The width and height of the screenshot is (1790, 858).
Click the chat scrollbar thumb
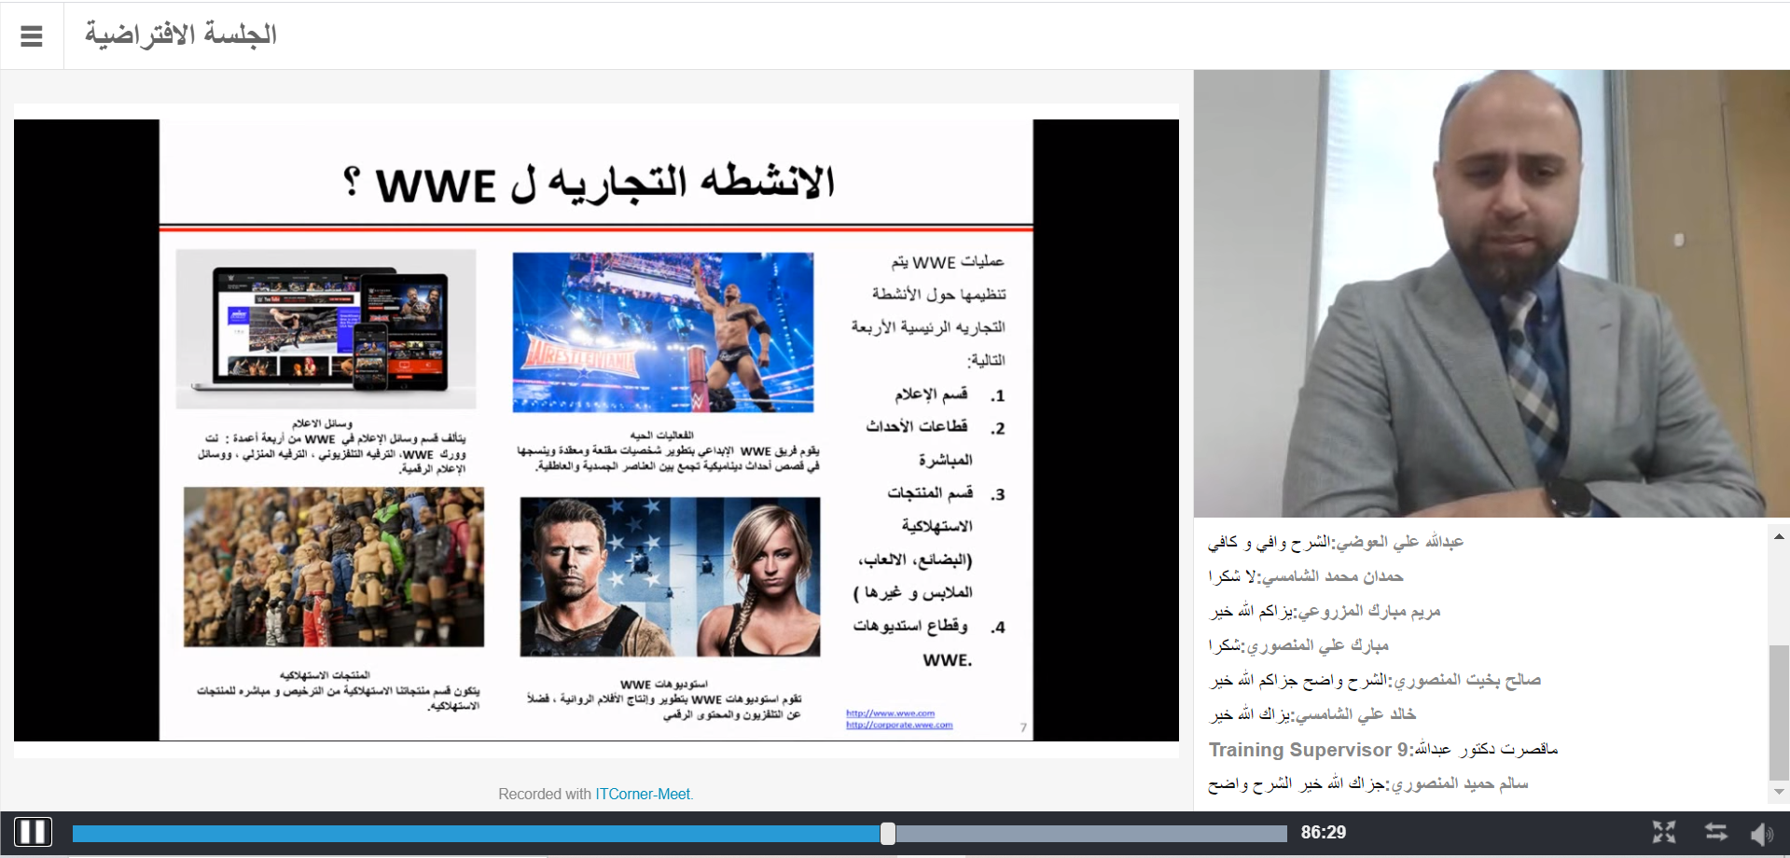pos(1779,712)
